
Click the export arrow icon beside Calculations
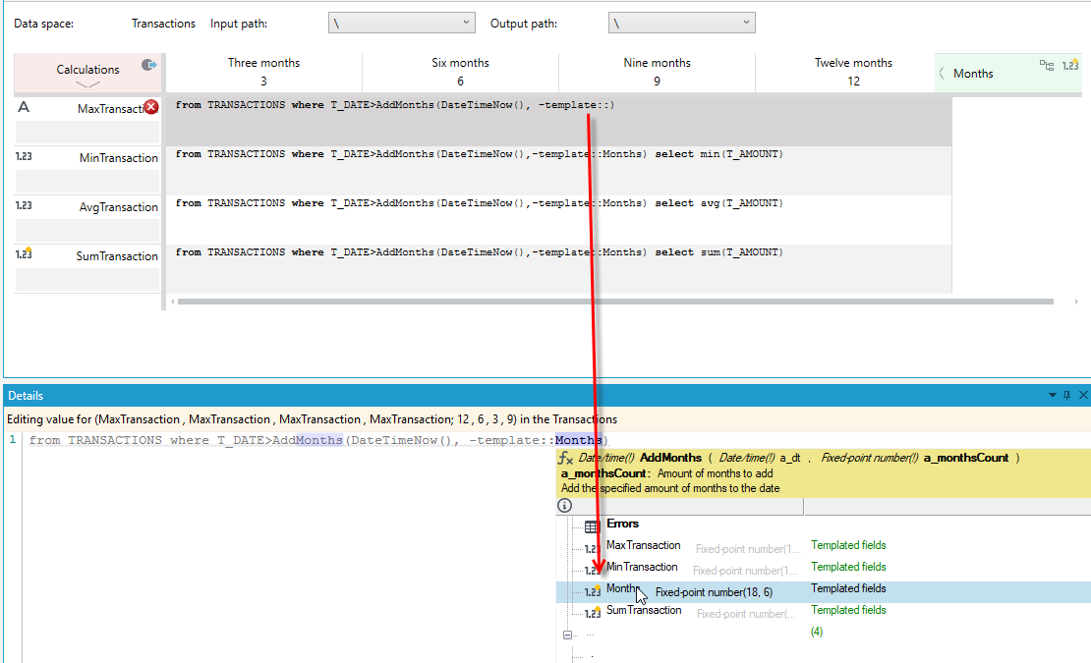click(148, 65)
